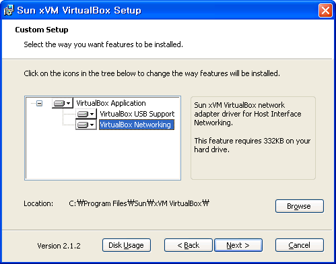Viewport: 336px width, 264px height.
Task: Select the highlighted VirtualBox Networking feature
Action: point(137,125)
